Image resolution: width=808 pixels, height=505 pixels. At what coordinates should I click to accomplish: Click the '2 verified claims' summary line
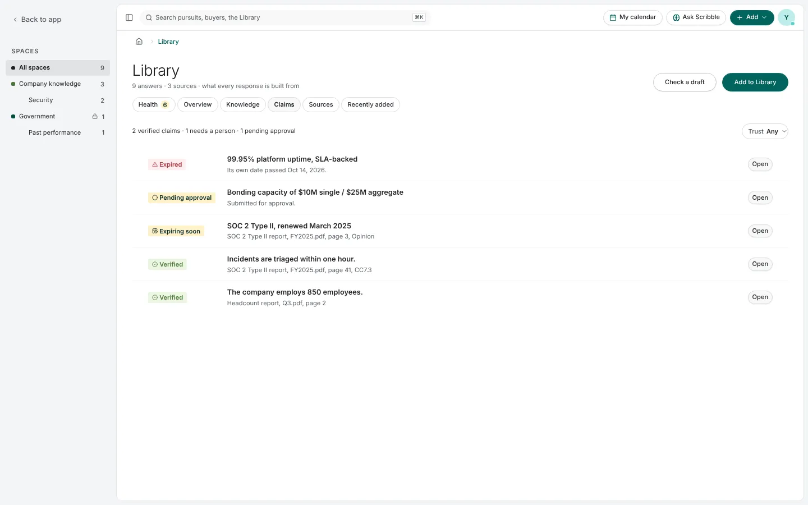pos(214,131)
